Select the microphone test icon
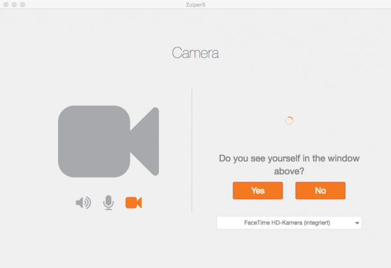This screenshot has height=268, width=391. coord(108,202)
